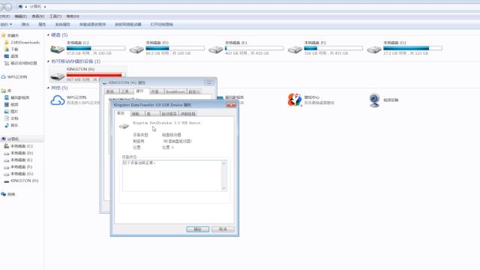Click the local disk E: drive icon
Screen dimensions: 480x270
pyautogui.click(x=216, y=49)
